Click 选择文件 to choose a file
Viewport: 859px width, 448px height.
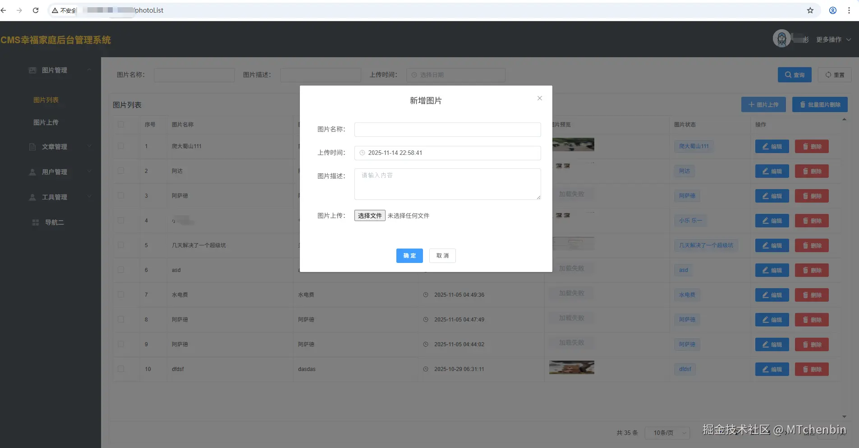coord(370,216)
